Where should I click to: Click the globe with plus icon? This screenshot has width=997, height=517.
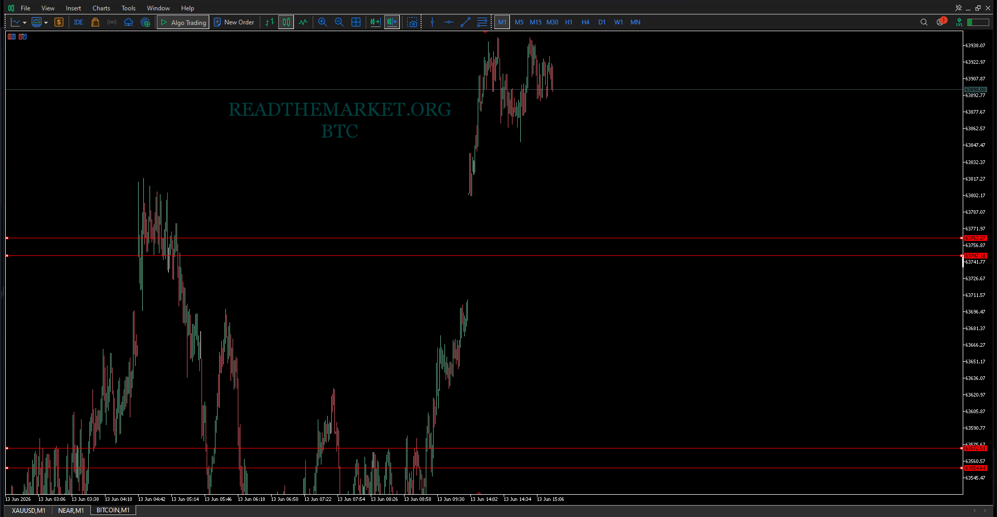click(x=145, y=22)
